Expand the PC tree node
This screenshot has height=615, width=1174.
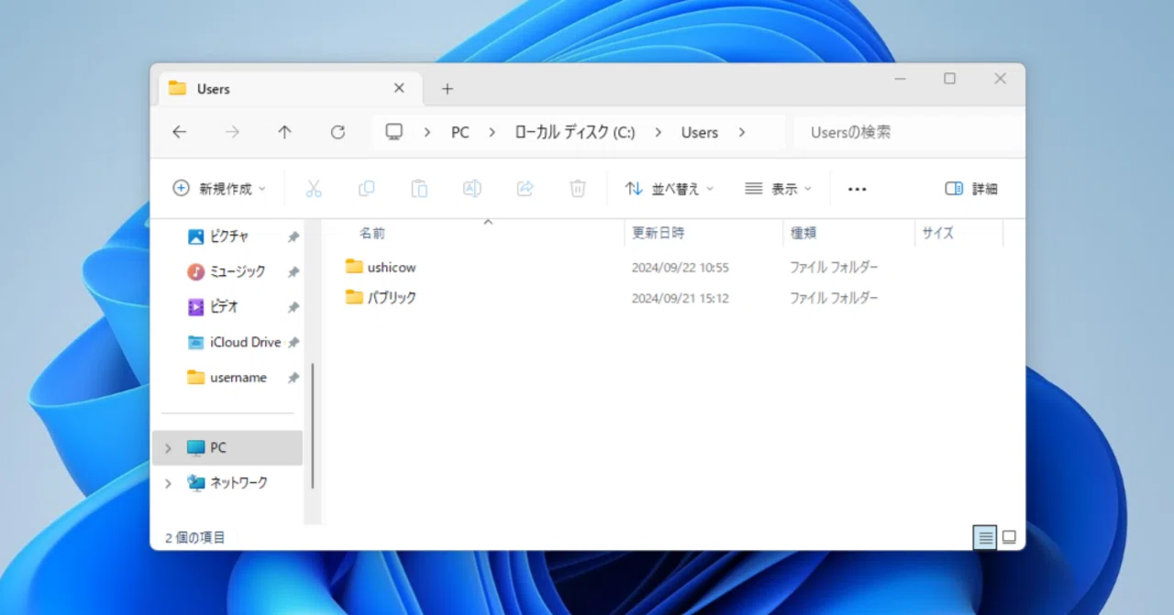point(168,448)
